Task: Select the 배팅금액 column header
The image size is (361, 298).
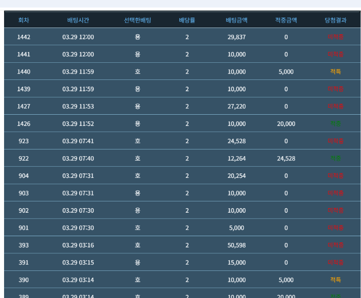Action: coord(236,20)
